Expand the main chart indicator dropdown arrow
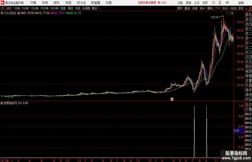 click(19, 13)
